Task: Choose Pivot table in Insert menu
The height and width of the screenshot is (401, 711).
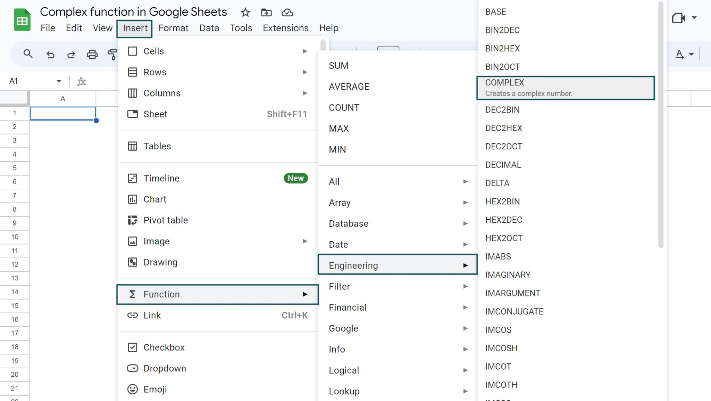Action: click(218, 220)
